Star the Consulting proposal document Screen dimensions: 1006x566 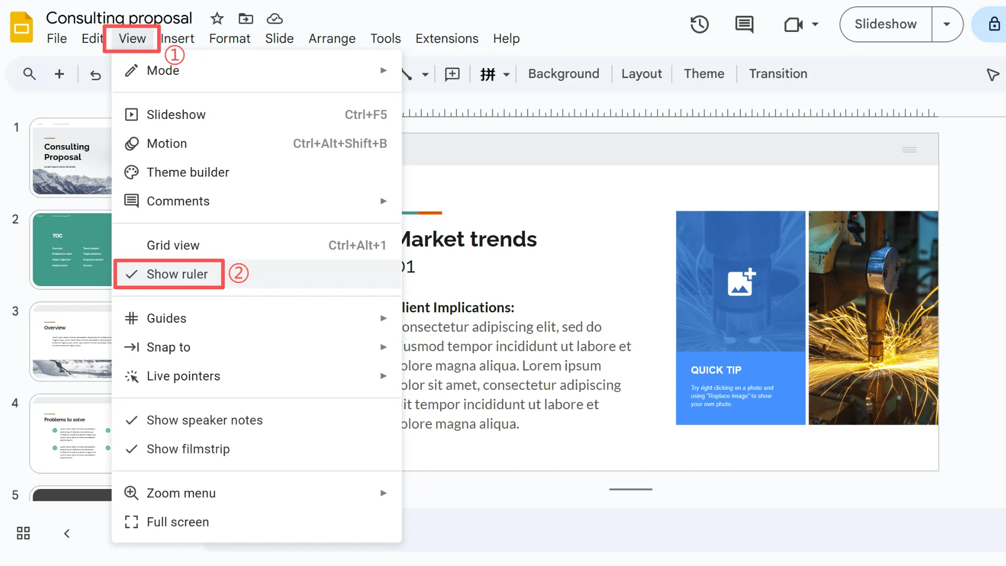click(x=217, y=19)
